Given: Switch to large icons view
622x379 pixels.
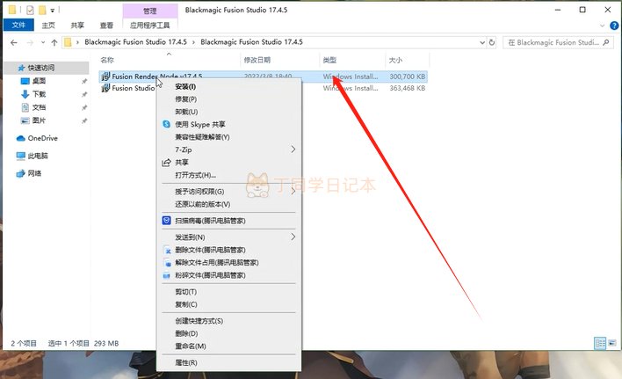Looking at the screenshot, I should point(612,343).
